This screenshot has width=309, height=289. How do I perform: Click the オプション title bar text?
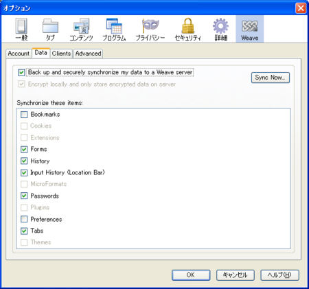[x=16, y=8]
